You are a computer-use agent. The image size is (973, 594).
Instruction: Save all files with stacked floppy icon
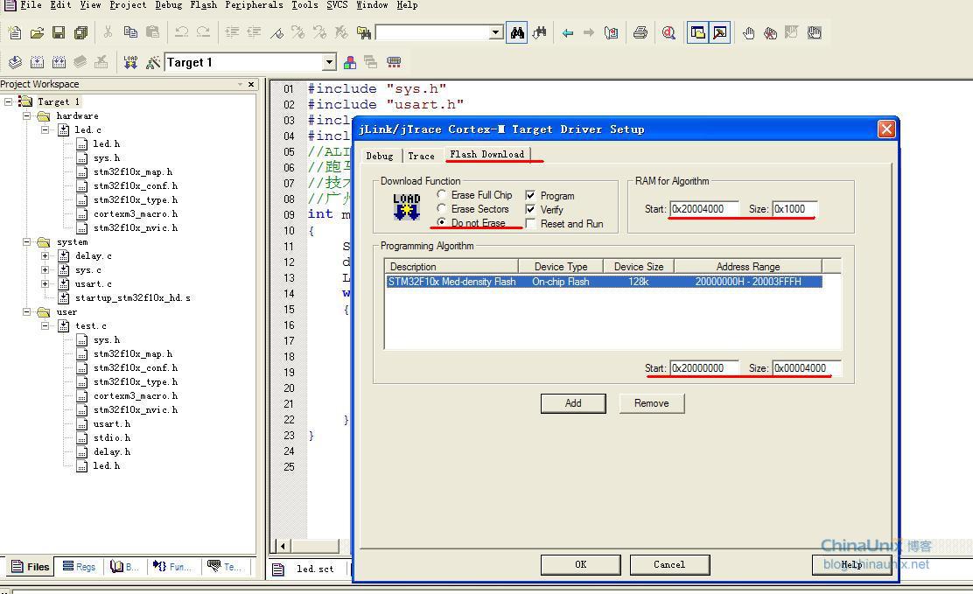80,32
